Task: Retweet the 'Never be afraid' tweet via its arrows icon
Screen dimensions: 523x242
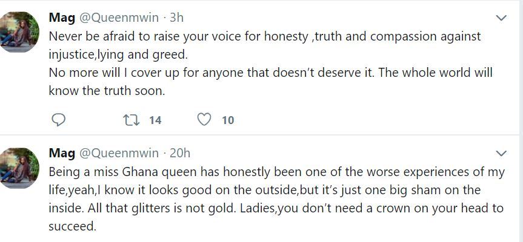Action: coord(132,120)
